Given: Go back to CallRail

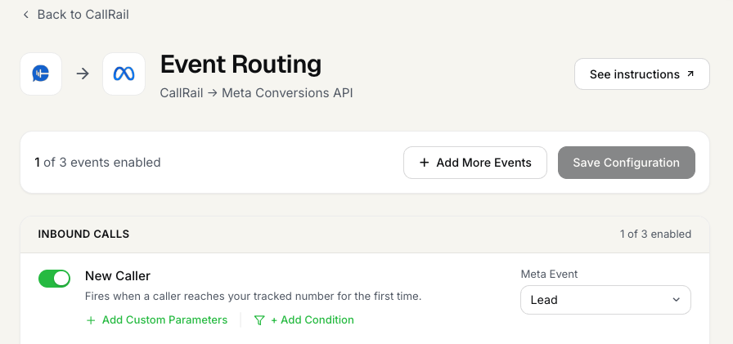Looking at the screenshot, I should 76,15.
